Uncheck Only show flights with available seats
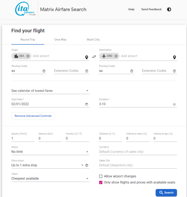The height and width of the screenshot is (197, 187). (101, 183)
